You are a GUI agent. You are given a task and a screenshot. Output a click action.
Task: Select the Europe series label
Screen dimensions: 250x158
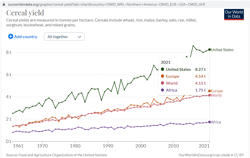[217, 91]
